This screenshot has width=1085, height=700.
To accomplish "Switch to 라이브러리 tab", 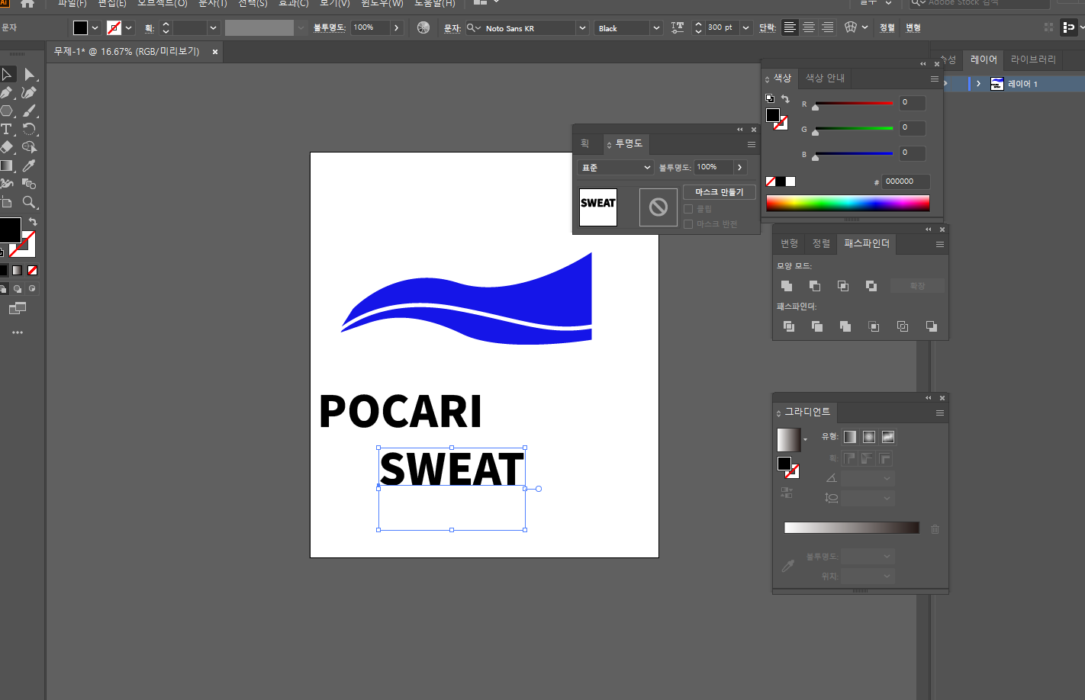I will point(1033,59).
